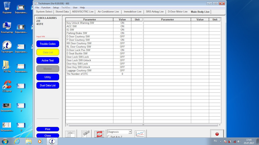Open the graph view icon
The height and width of the screenshot is (145, 259).
point(140,134)
